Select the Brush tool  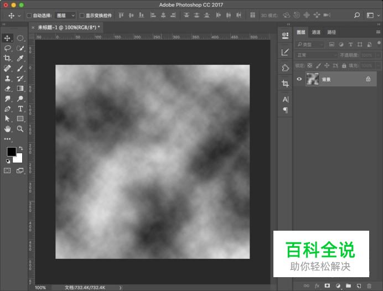pyautogui.click(x=20, y=69)
